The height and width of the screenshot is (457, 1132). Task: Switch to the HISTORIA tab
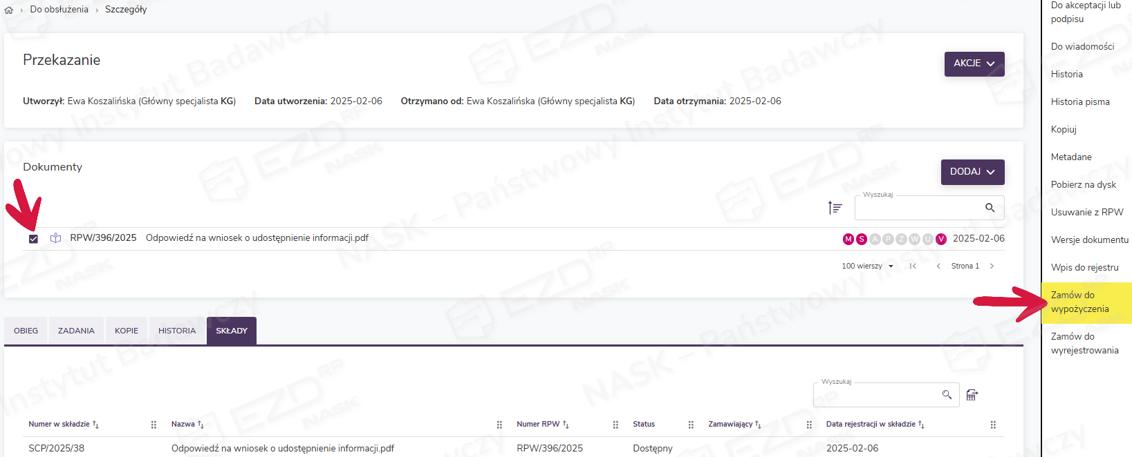click(x=177, y=331)
